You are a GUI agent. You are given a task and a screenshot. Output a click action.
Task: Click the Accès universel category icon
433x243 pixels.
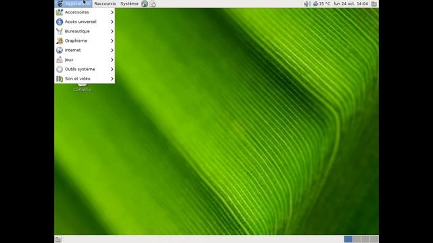coord(60,22)
